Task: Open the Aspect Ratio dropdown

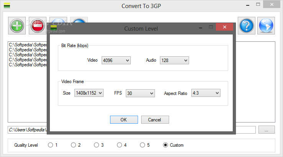Action: tap(206, 93)
